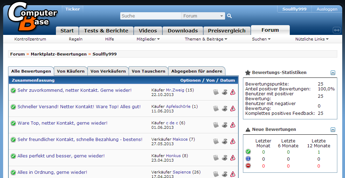Collapse the Neue Bewertungen panel
The image size is (345, 178).
point(333,129)
